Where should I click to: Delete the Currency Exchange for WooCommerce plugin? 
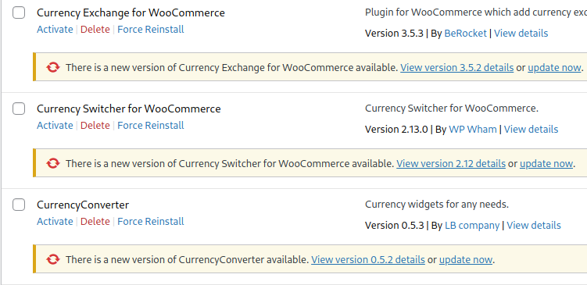pos(95,30)
